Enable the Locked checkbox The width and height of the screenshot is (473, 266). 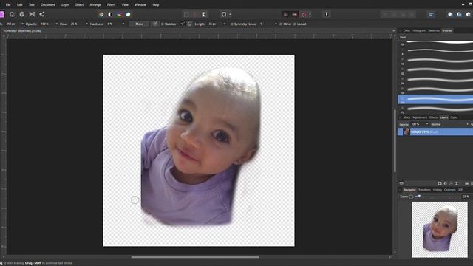click(295, 24)
